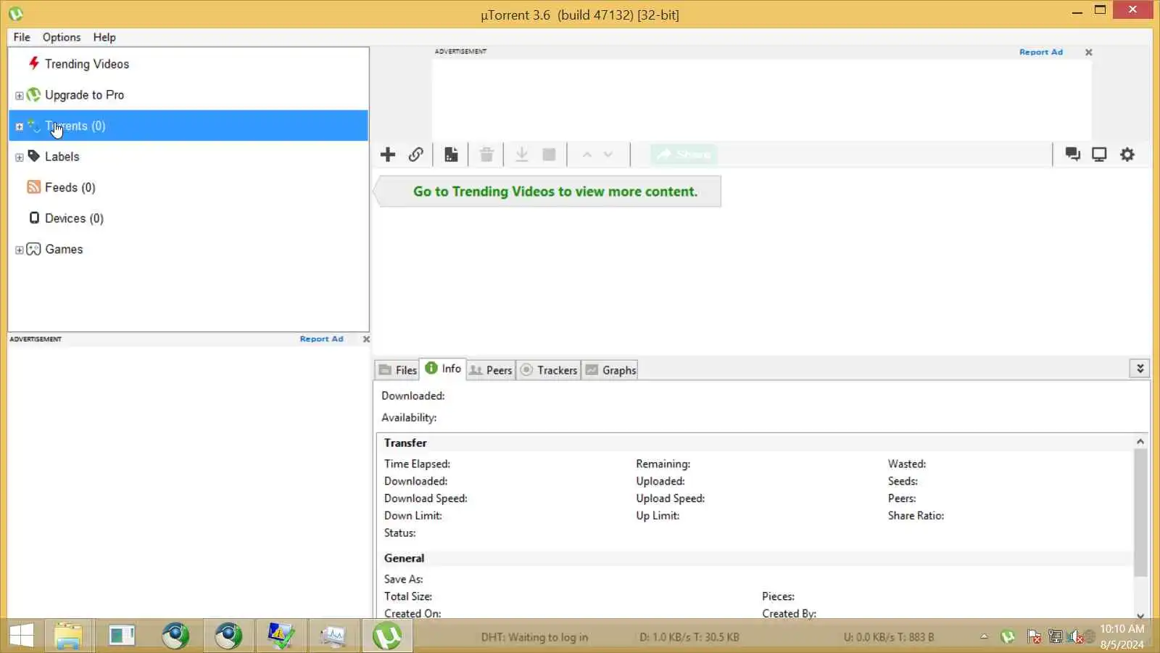Click the Devices icon in sidebar

pyautogui.click(x=34, y=218)
